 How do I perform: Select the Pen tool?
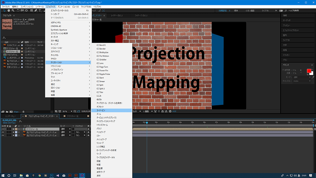pos(36,10)
